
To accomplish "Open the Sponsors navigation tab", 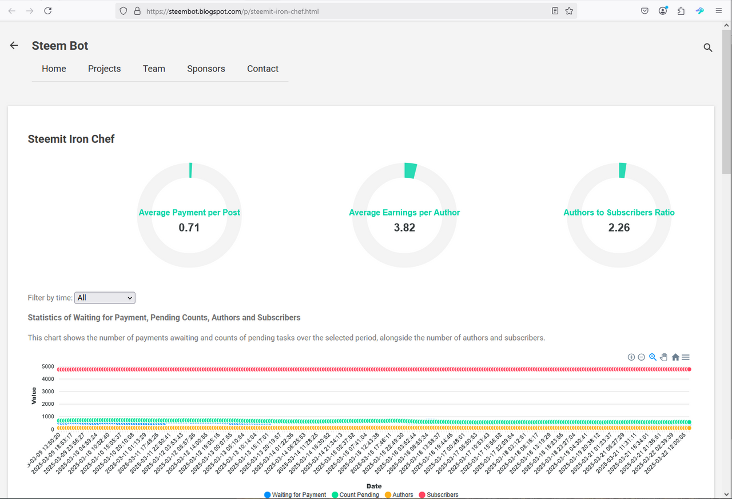I will pyautogui.click(x=206, y=69).
